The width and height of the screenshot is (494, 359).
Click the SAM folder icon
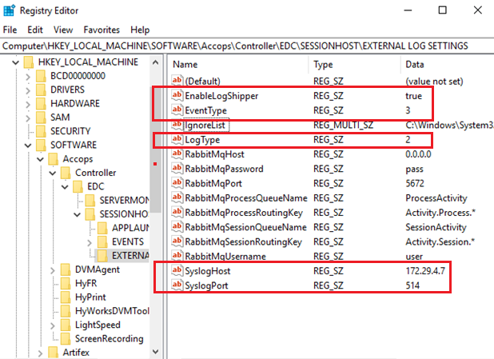click(x=41, y=118)
